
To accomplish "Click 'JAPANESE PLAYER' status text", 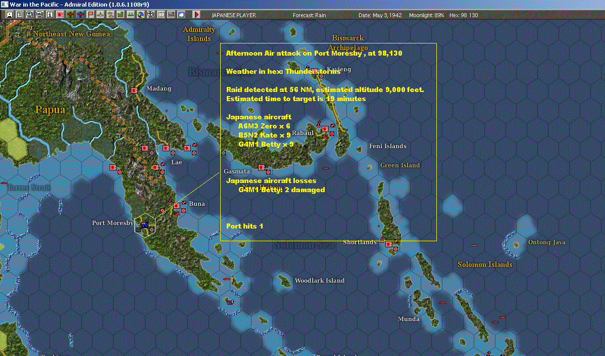I will (234, 15).
